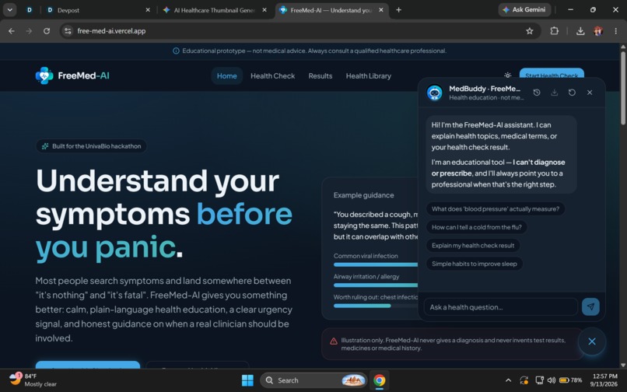Click the round floating chat close button
Screen dimensions: 627x392
coord(592,341)
